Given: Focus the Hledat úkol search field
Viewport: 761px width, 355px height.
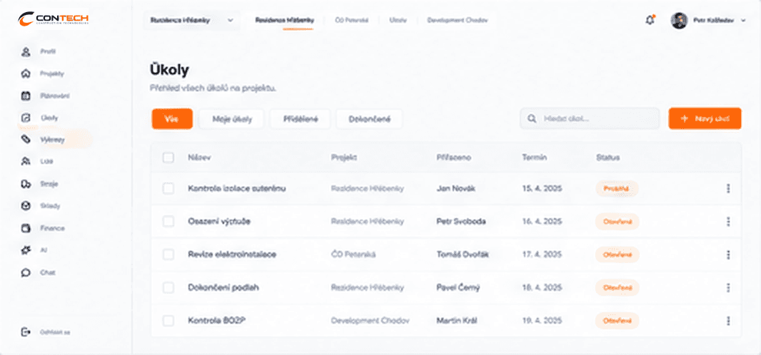Looking at the screenshot, I should [590, 118].
